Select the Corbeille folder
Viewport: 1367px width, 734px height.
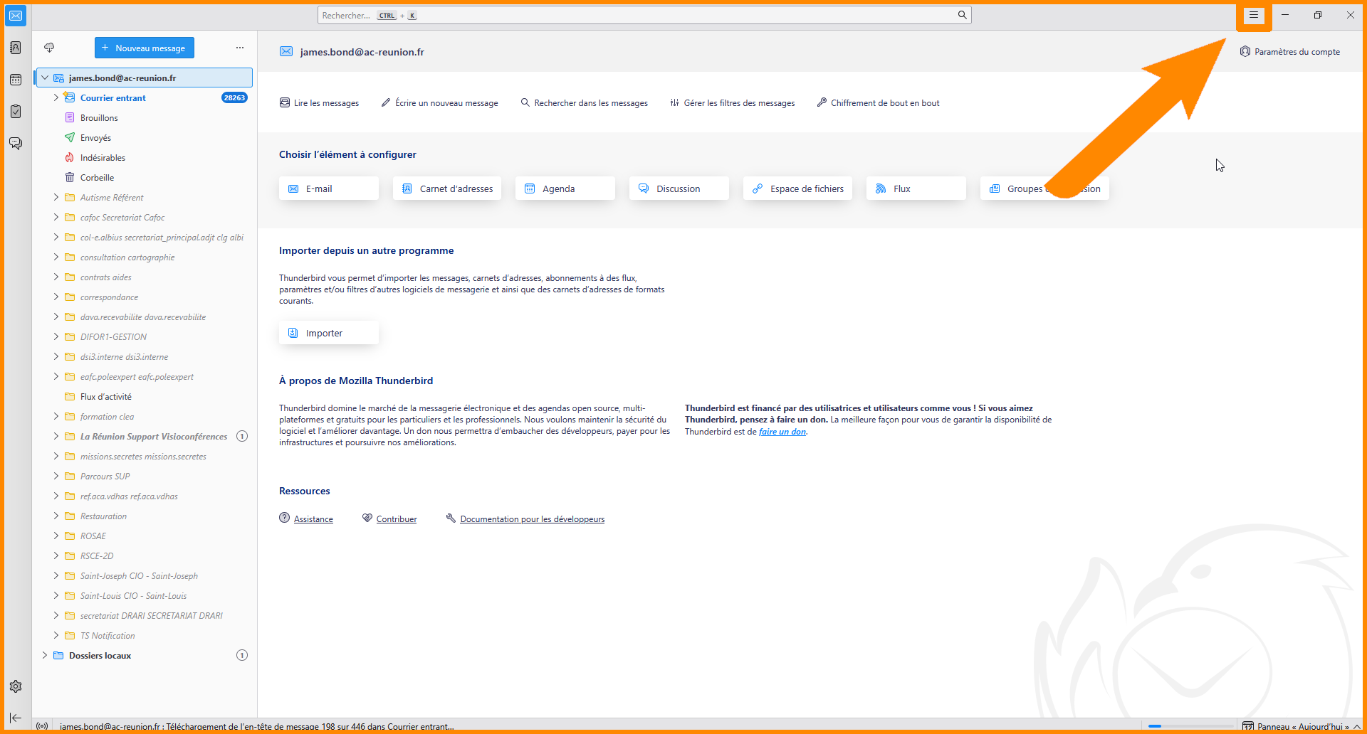97,178
